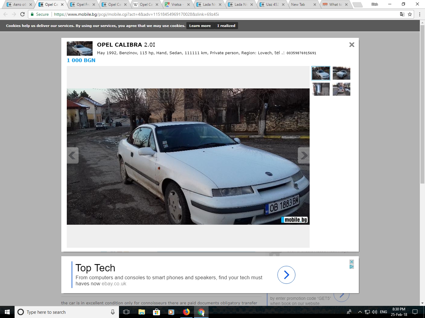Close the Vratsa tab

pos(189,5)
